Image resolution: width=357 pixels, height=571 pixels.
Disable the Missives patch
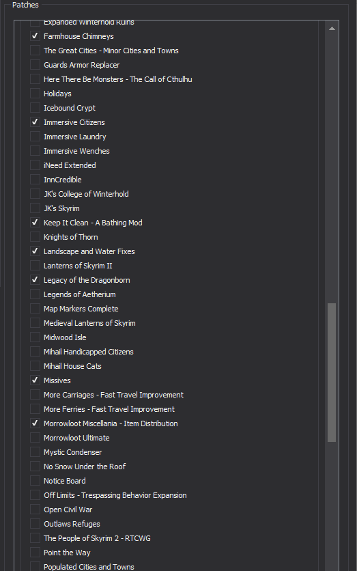point(35,380)
